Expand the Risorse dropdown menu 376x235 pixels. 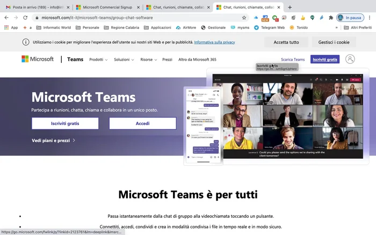coord(148,60)
